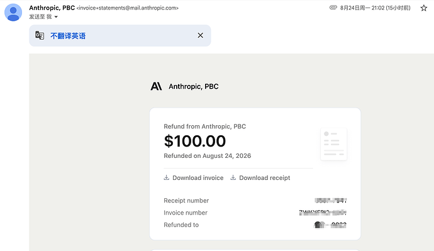434x251 pixels.
Task: Click the blurred Receipt number value
Action: coord(331,200)
